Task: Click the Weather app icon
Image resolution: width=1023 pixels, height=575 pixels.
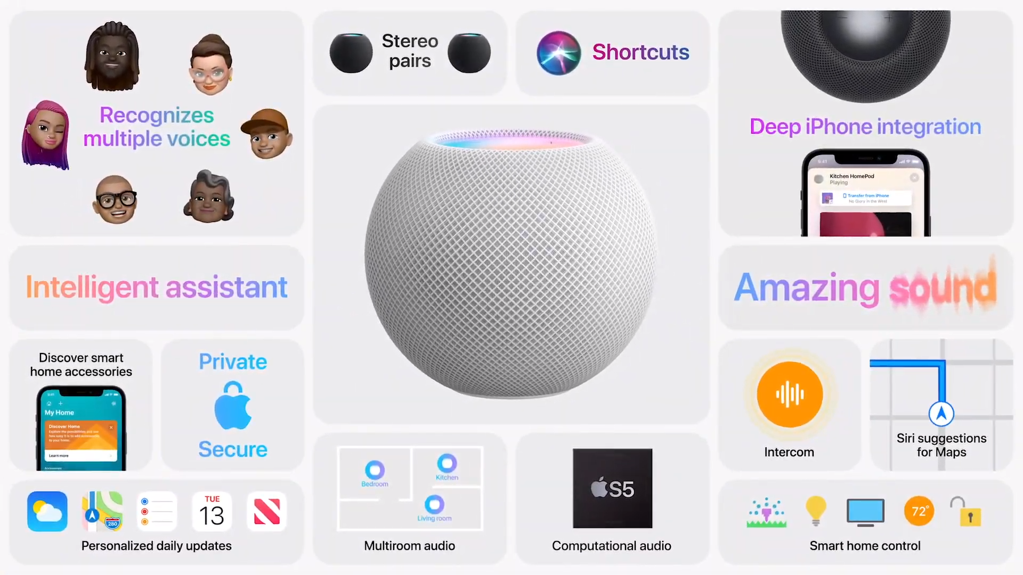Action: [48, 511]
